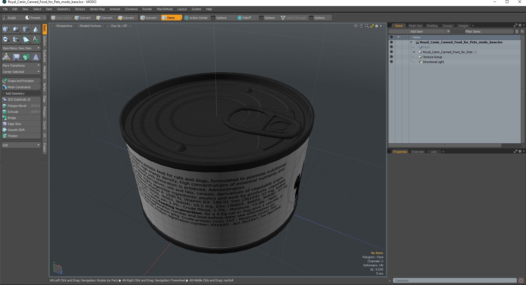The height and width of the screenshot is (285, 526).
Task: Switch to the Mesh Ops tab
Action: 415,26
